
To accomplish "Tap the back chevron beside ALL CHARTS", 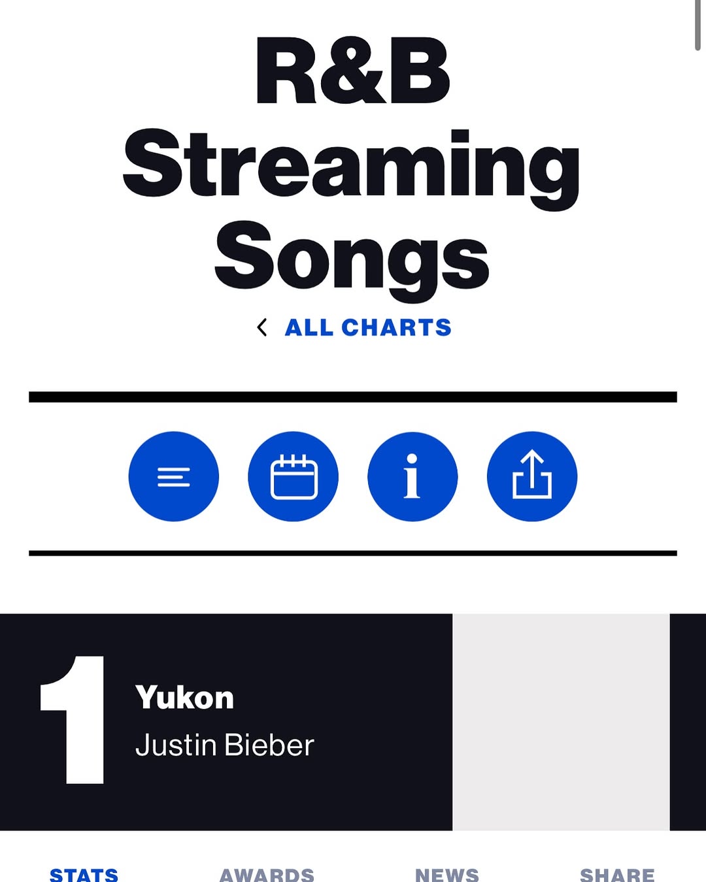I will [x=262, y=327].
